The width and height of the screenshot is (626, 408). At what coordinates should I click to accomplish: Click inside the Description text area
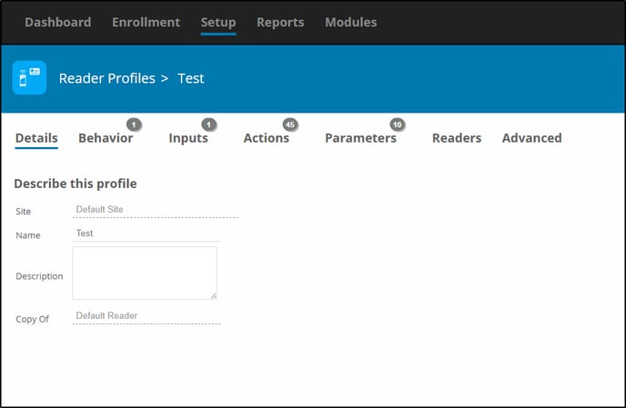pos(145,273)
